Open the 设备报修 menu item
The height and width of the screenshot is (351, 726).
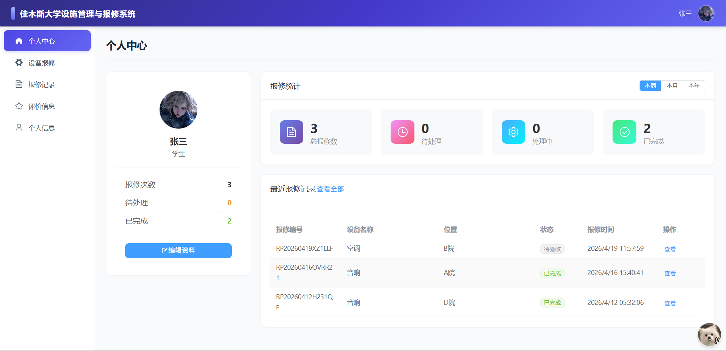pos(47,62)
